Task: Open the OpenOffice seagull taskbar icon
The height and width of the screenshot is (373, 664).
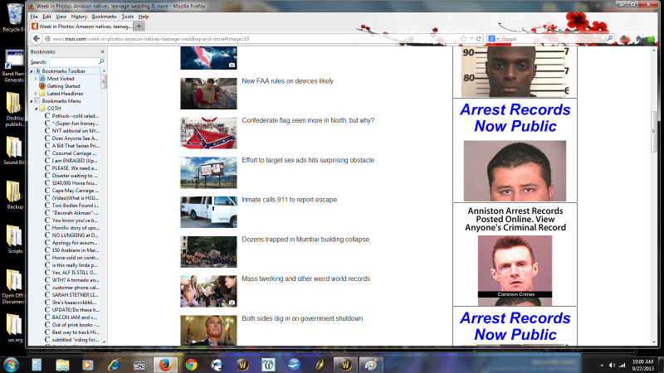Action: [x=294, y=365]
